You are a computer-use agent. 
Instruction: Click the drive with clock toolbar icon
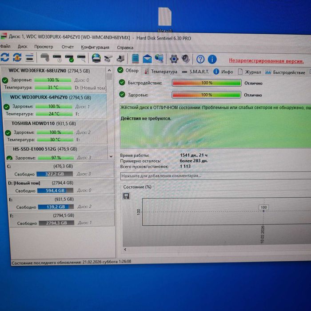pyautogui.click(x=57, y=58)
